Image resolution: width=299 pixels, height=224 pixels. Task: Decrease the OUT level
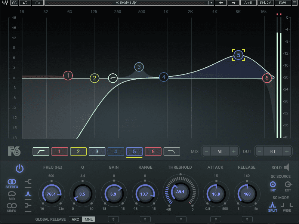[260, 151]
